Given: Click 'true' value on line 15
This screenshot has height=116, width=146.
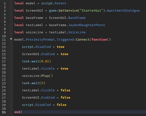Looking at the screenshot, I should click(64, 54).
